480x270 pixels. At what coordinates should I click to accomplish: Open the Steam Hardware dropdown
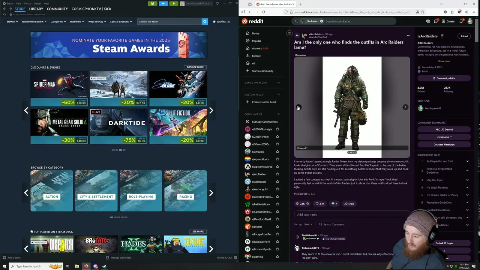pyautogui.click(x=77, y=21)
